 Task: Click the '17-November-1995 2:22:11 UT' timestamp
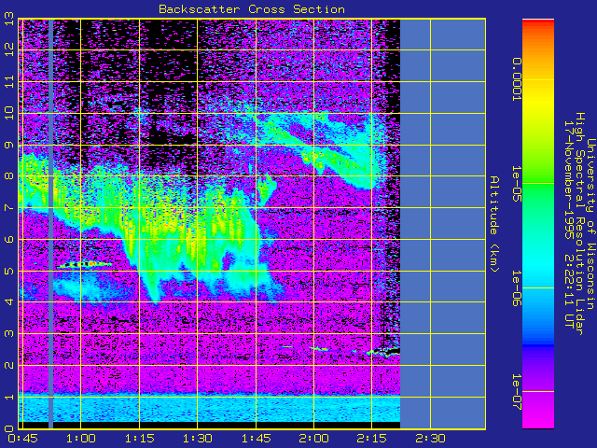[569, 224]
